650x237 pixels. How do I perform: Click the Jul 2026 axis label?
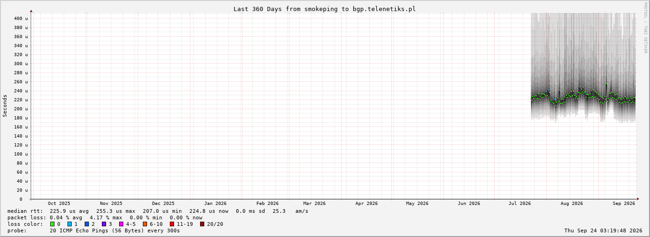520,203
